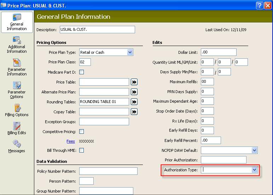Screen dimensions: 273x195
Task: Click the Maximum Refills field
Action: 207,81
